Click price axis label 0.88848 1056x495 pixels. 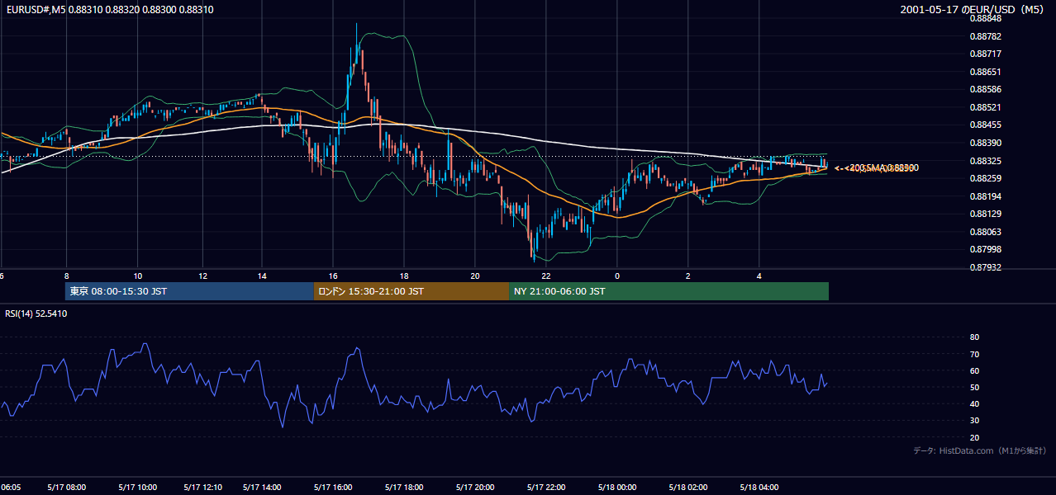coord(985,18)
